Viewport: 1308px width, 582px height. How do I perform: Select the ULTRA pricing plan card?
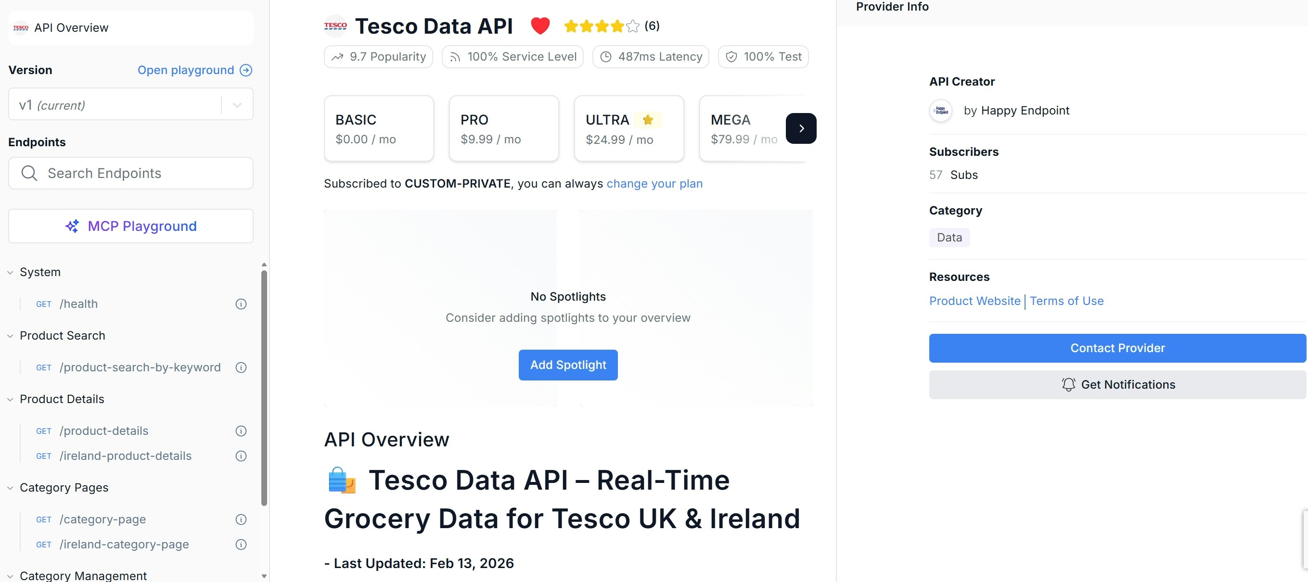click(629, 128)
